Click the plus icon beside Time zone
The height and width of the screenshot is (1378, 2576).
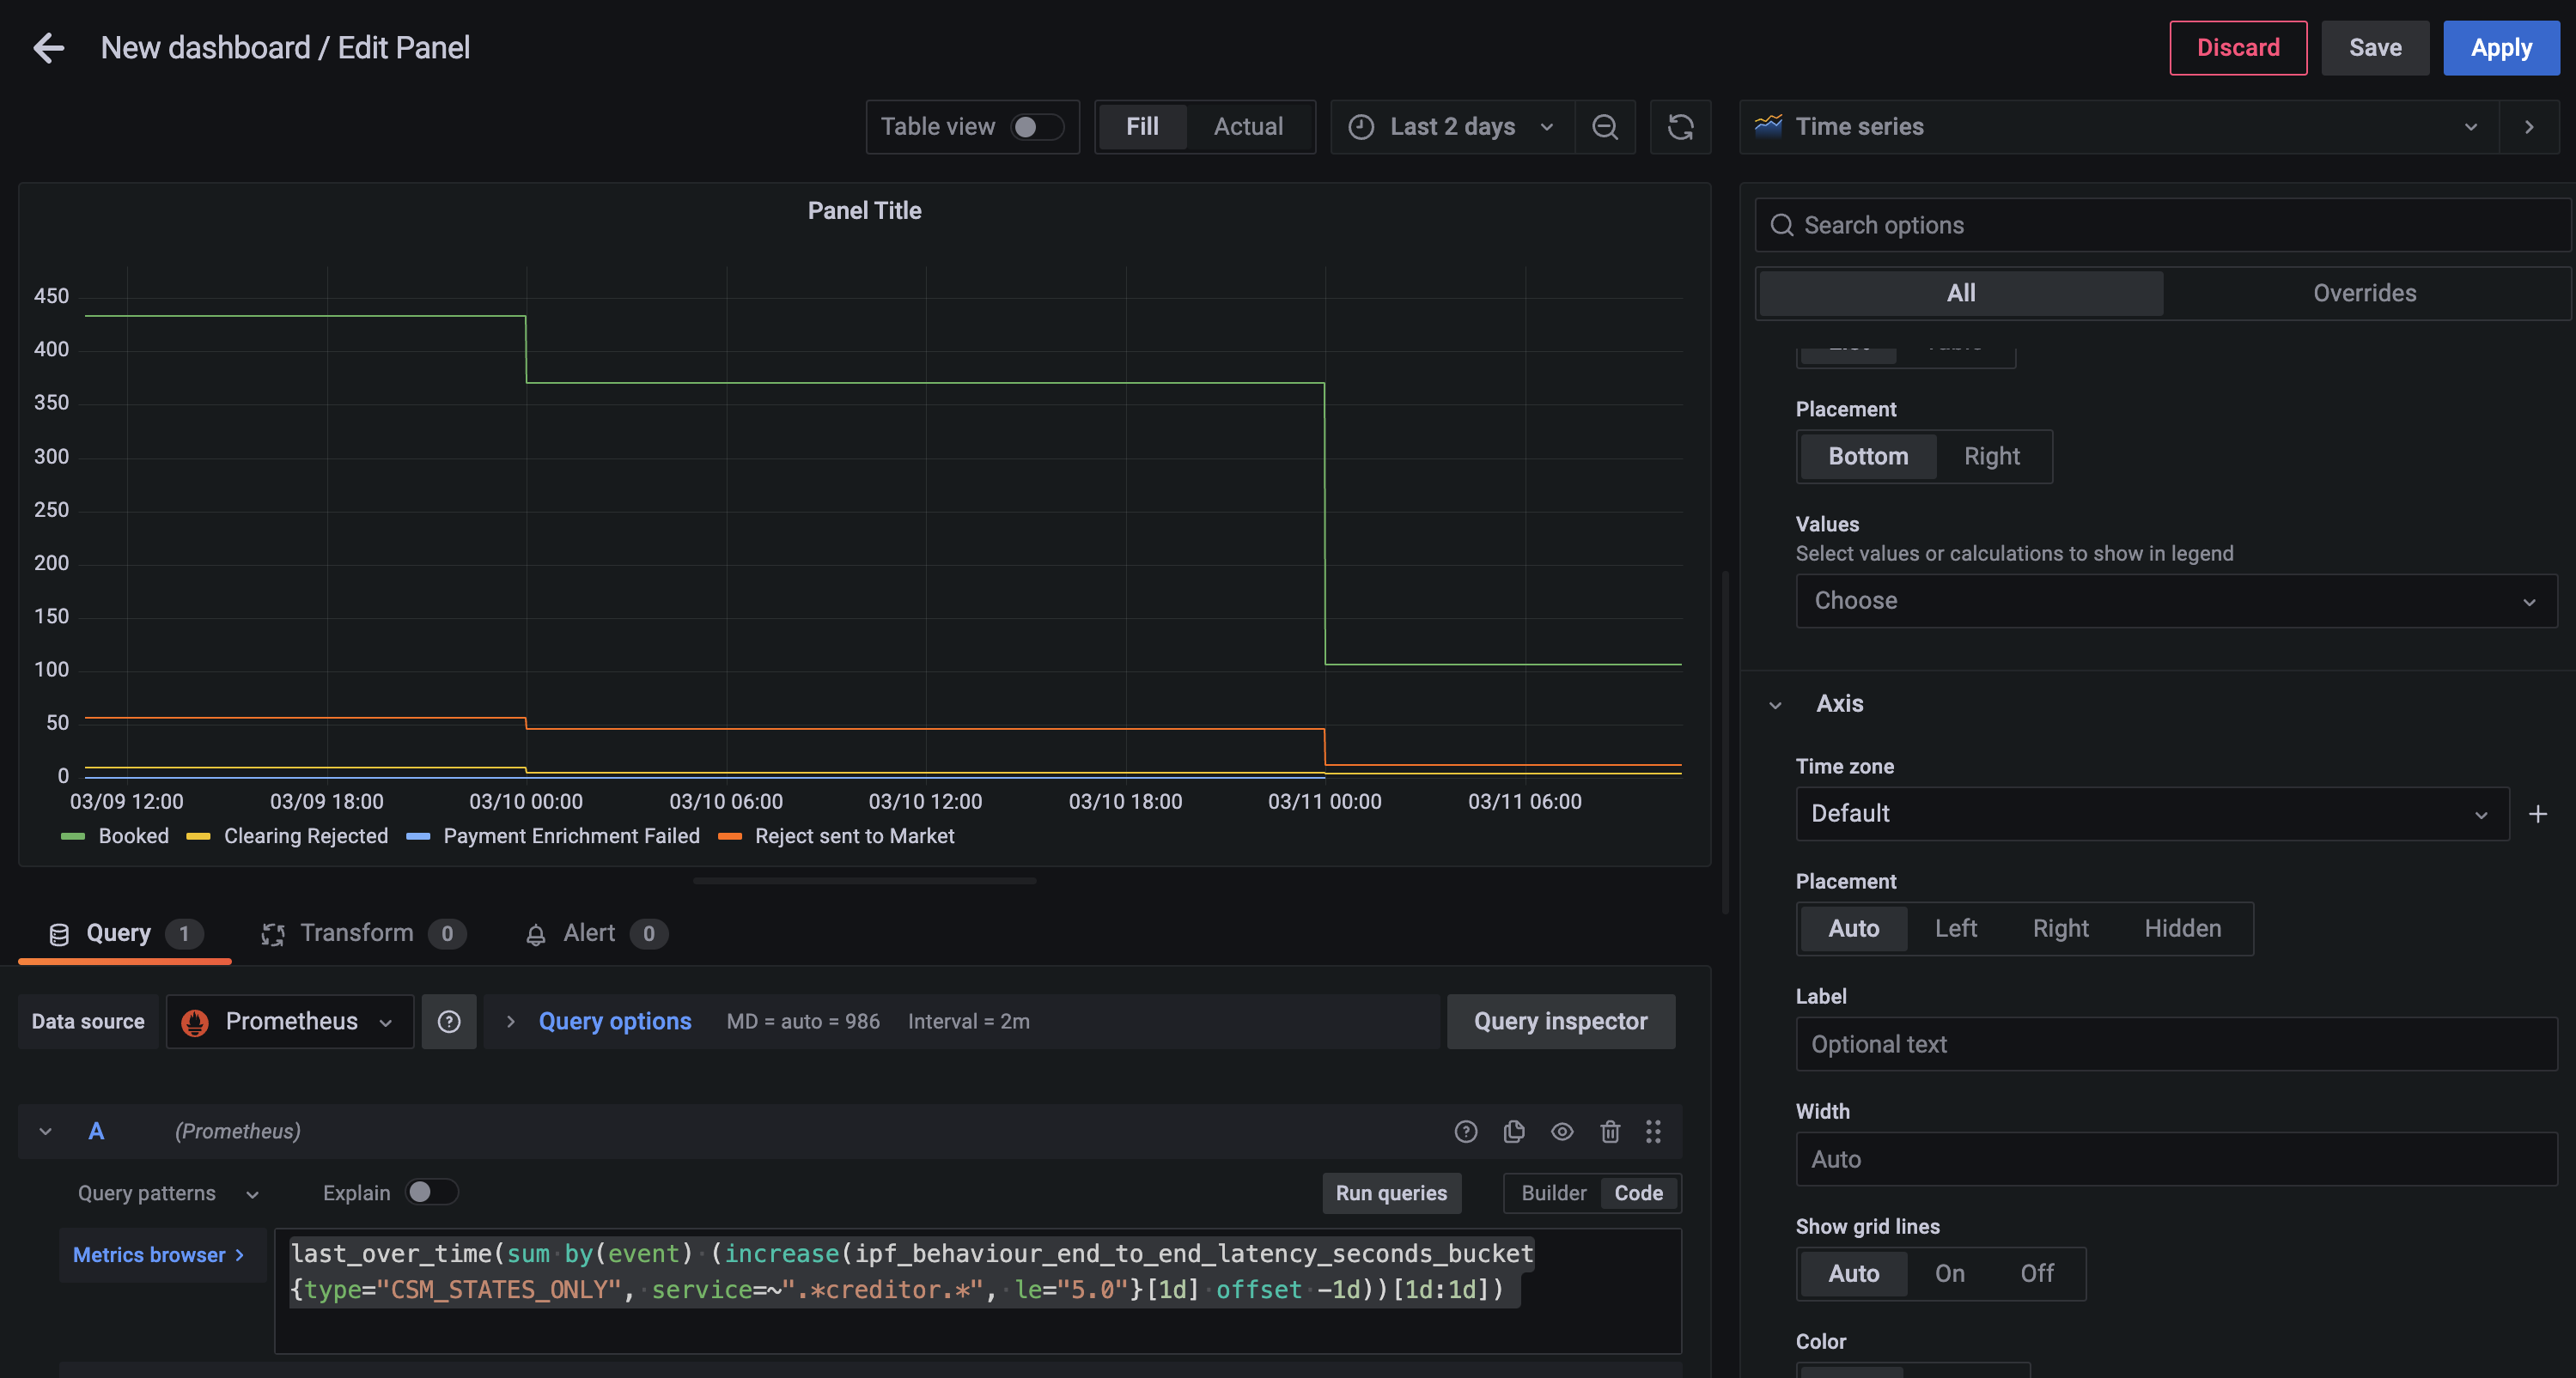pyautogui.click(x=2537, y=815)
